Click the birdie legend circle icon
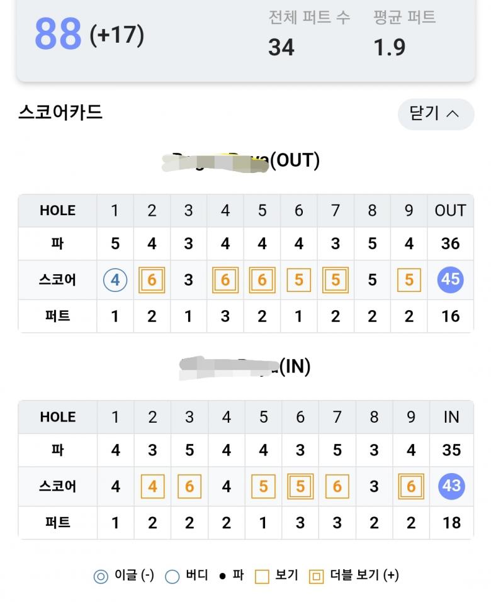Viewport: 491px width, 602px height. click(172, 576)
